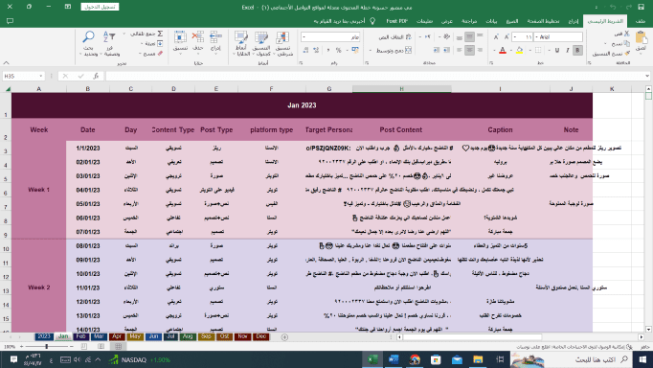Click the Tell Me lightbulb search box
The image size is (653, 368).
click(x=344, y=21)
